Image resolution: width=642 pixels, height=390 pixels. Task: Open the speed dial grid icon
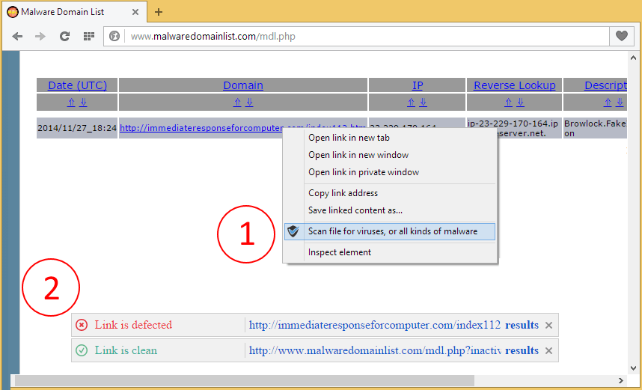click(x=89, y=37)
